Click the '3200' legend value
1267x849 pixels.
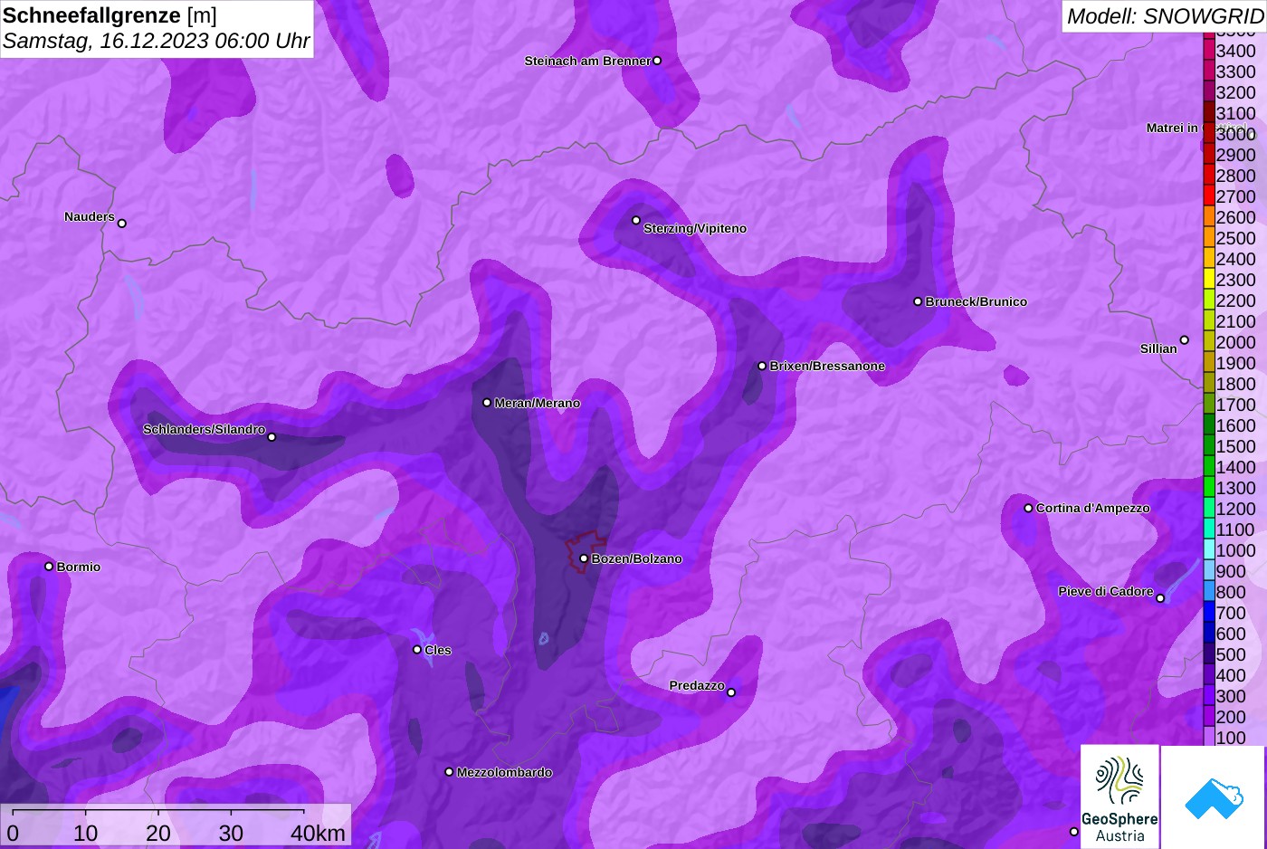coord(1235,92)
